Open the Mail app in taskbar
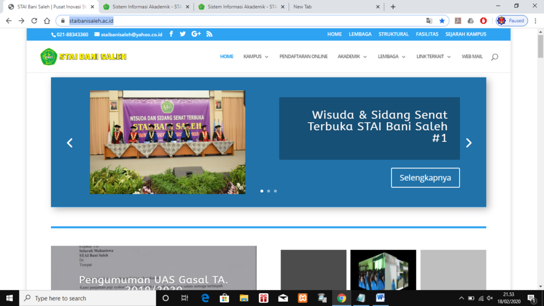 point(283,298)
